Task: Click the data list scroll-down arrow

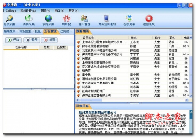Action: click(191, 96)
